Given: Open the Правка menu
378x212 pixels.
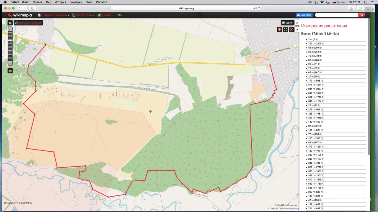Looking at the screenshot, I should [38, 2].
